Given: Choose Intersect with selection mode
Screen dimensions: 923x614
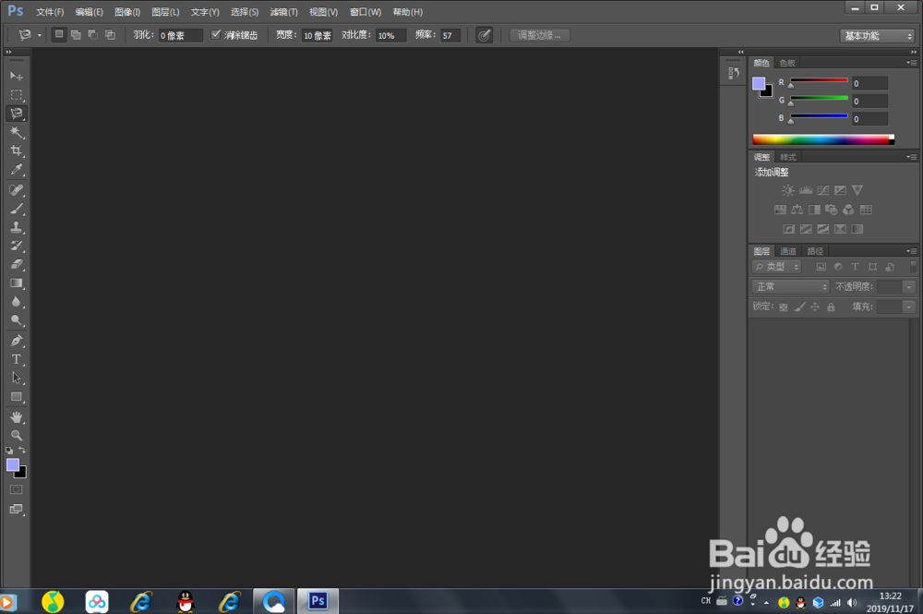Looking at the screenshot, I should [x=110, y=35].
